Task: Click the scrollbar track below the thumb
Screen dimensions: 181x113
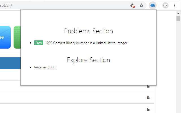Action: pyautogui.click(x=178, y=67)
